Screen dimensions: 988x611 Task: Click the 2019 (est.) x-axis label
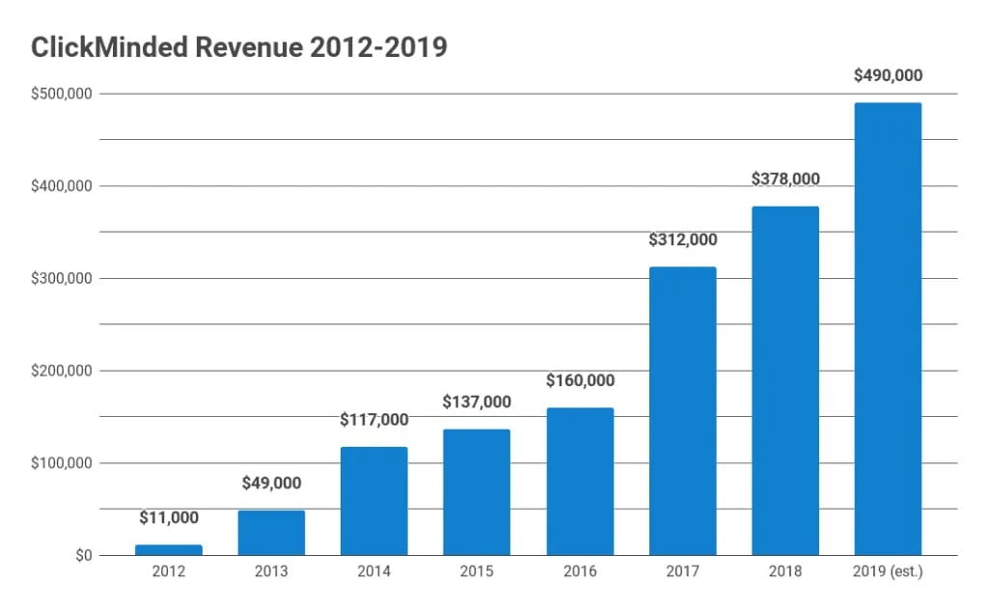click(x=888, y=571)
